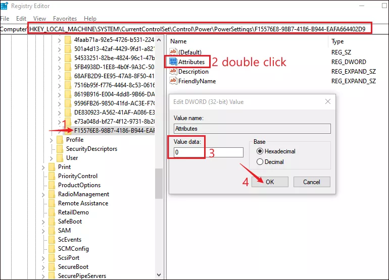Click the Description string value icon
The image size is (389, 280).
click(173, 71)
